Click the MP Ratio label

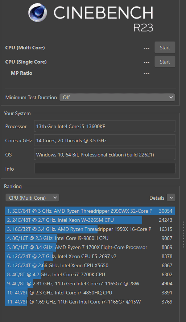(x=21, y=73)
